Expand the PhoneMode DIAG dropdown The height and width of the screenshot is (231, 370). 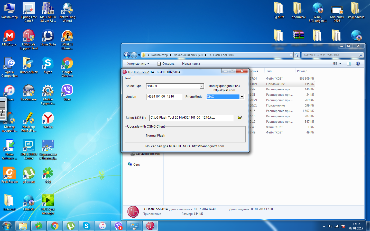click(242, 97)
